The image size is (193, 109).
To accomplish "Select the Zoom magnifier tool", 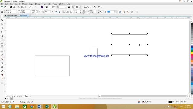I will tap(2, 28).
